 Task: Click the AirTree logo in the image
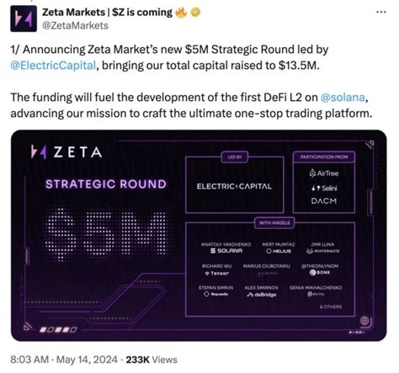pos(324,173)
